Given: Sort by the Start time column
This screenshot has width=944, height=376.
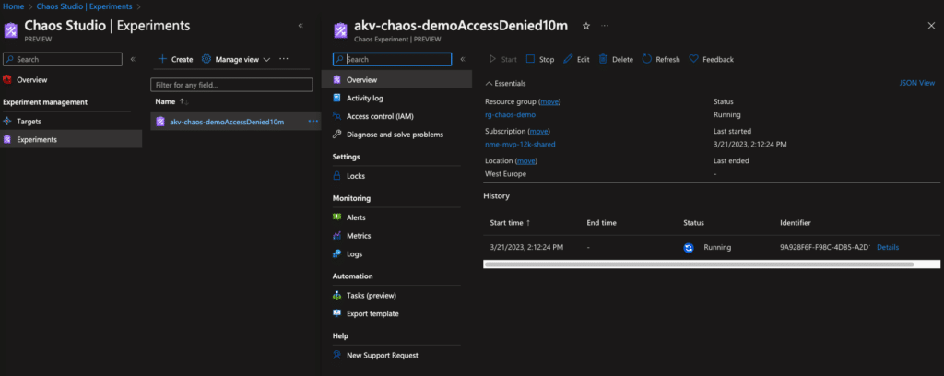Looking at the screenshot, I should point(510,223).
